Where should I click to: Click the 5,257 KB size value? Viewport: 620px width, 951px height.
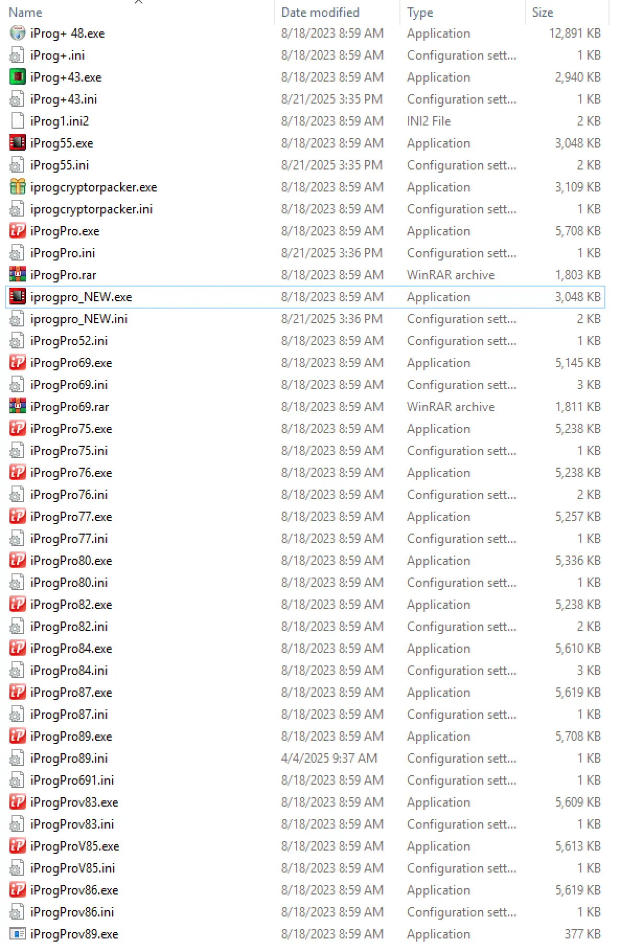pyautogui.click(x=578, y=517)
